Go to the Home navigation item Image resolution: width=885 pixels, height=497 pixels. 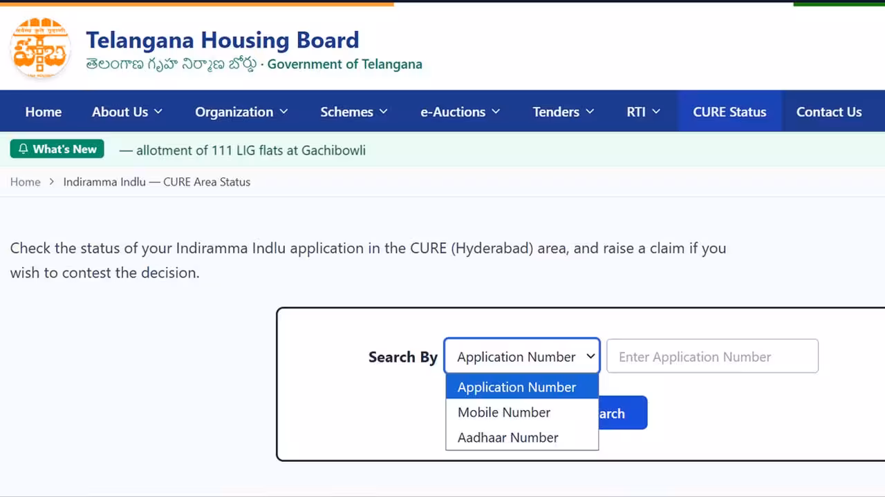pos(44,111)
